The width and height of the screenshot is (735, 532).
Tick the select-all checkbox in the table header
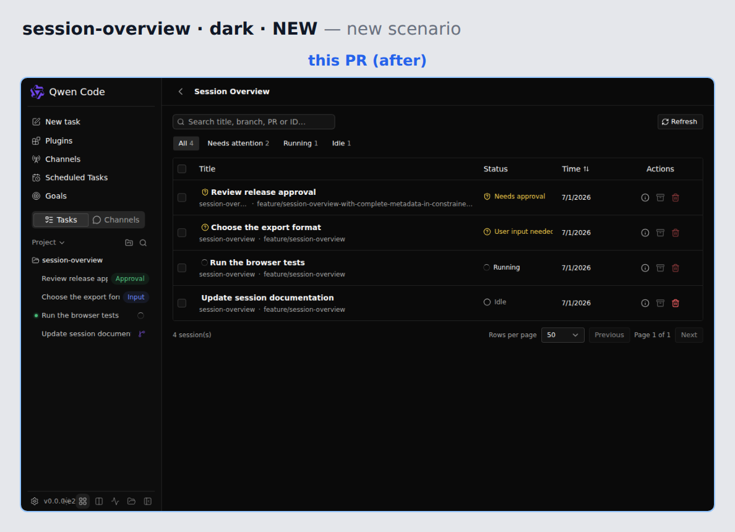[182, 169]
